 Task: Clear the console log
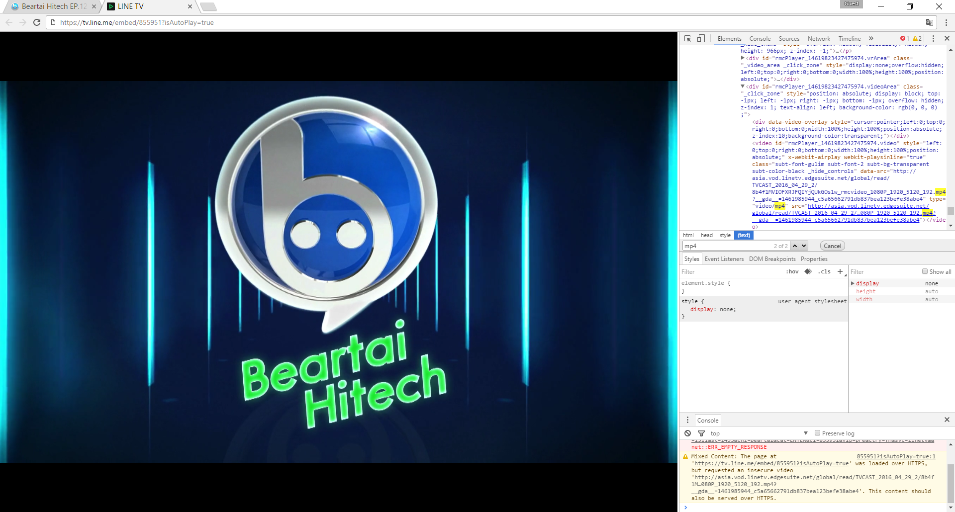(x=687, y=433)
